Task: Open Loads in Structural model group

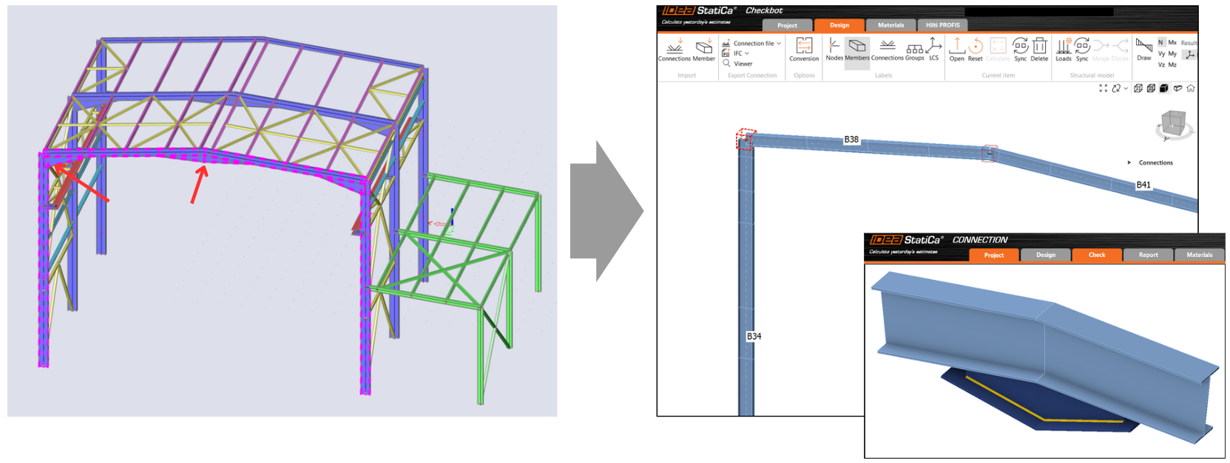Action: 1064,50
